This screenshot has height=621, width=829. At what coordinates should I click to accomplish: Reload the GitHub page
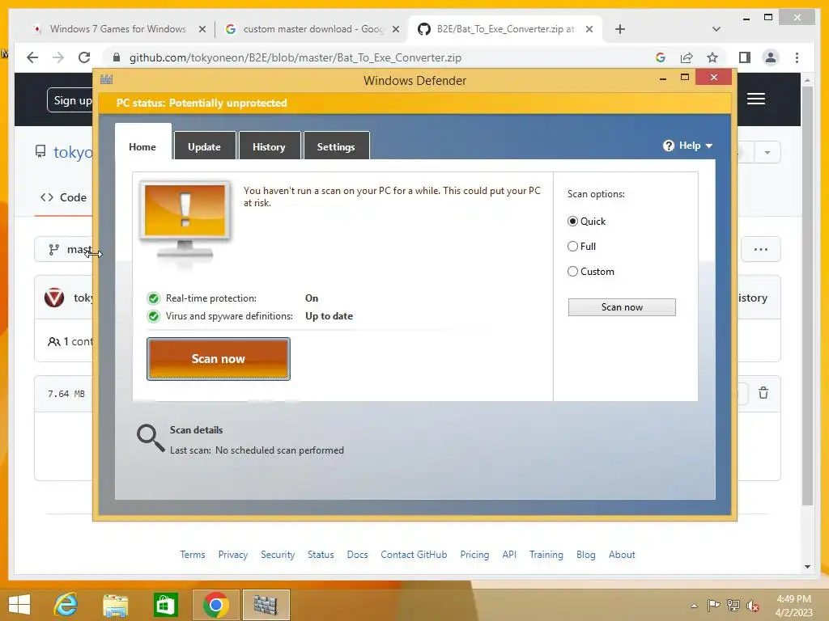point(84,57)
